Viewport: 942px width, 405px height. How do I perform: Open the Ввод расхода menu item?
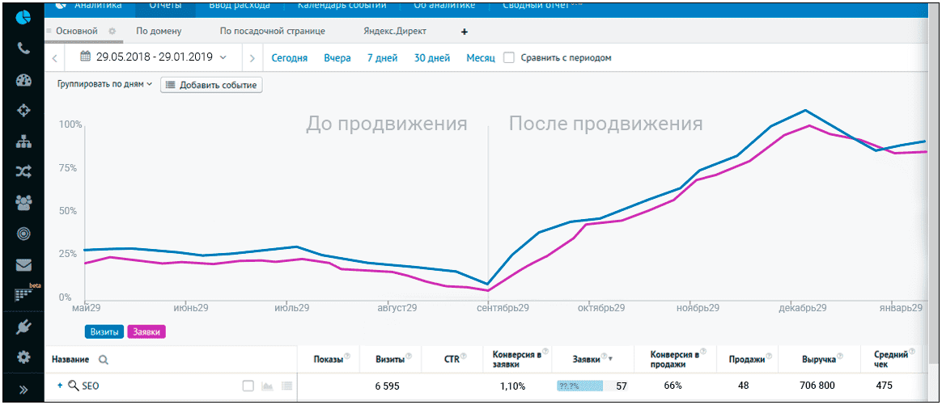[239, 6]
